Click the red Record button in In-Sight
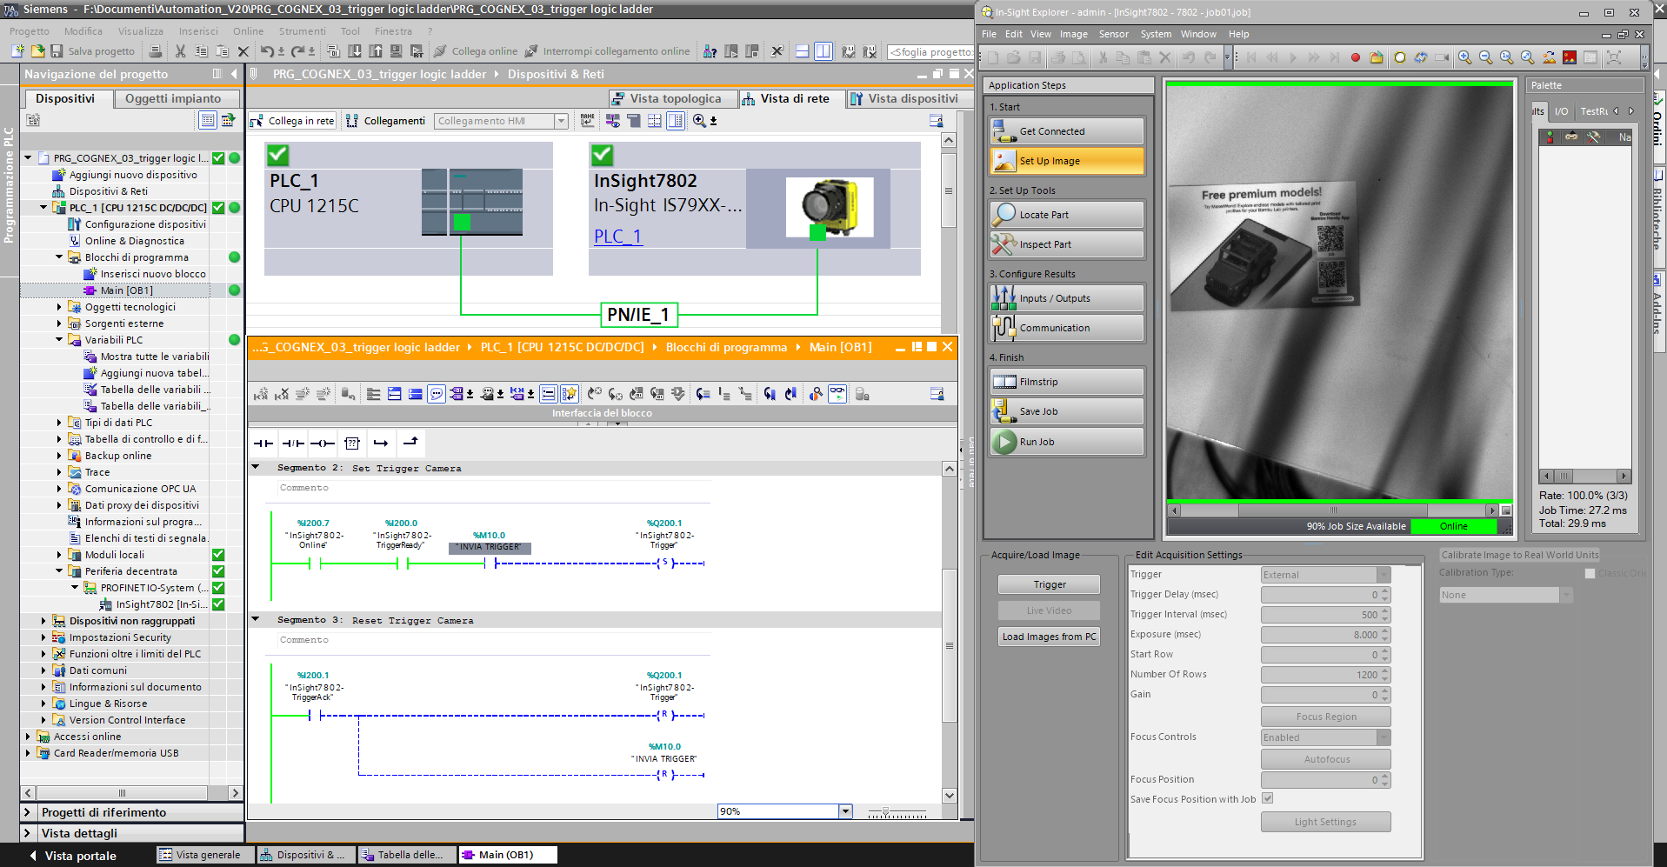The height and width of the screenshot is (867, 1667). 1355,57
